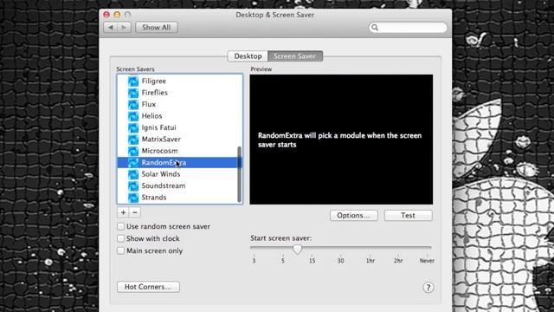
Task: Click the Microcosm screen saver icon
Action: [133, 151]
